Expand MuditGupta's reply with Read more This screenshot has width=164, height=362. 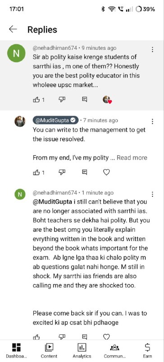[132, 158]
